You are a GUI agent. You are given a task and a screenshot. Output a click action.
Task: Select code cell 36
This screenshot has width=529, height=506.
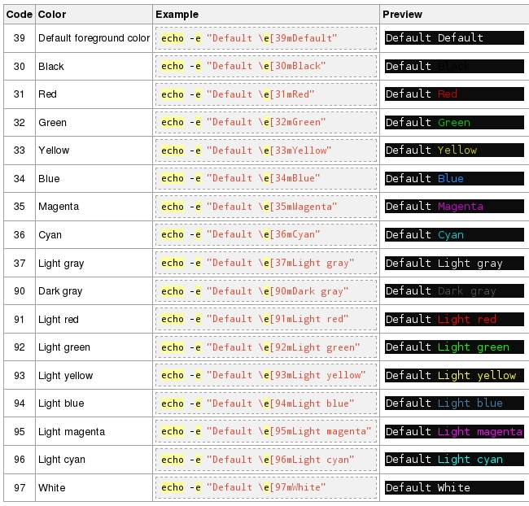(20, 235)
